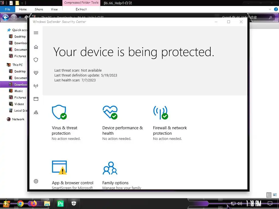The height and width of the screenshot is (209, 279).
Task: Select highlighted Downloads under This PC
Action: pyautogui.click(x=14, y=84)
